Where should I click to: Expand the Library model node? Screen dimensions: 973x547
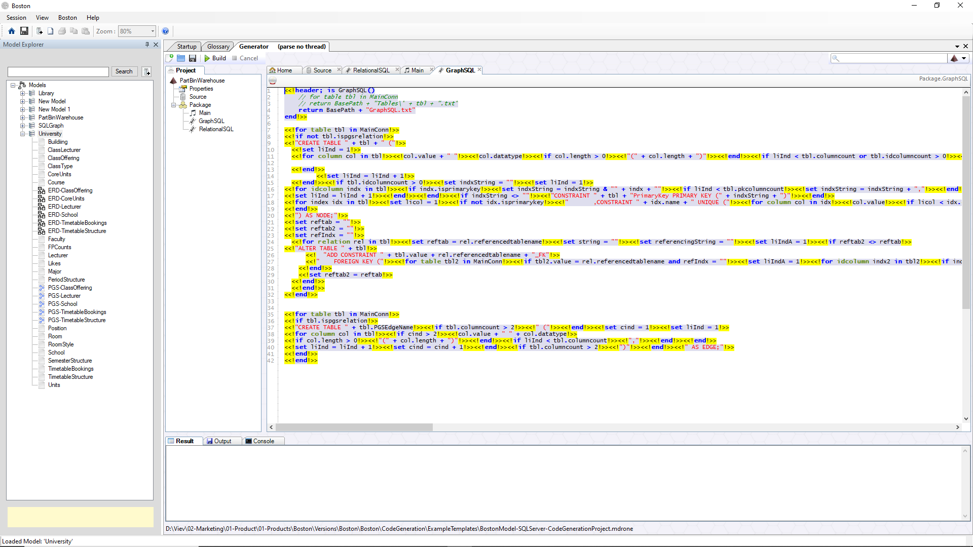tap(22, 93)
